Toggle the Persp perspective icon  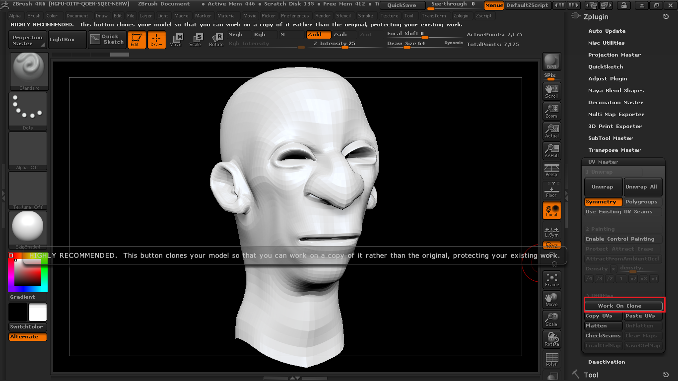551,170
